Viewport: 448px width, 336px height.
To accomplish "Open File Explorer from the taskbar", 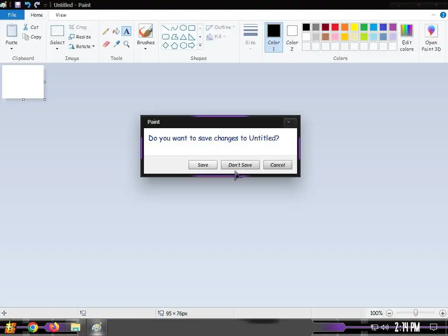I will point(75,327).
